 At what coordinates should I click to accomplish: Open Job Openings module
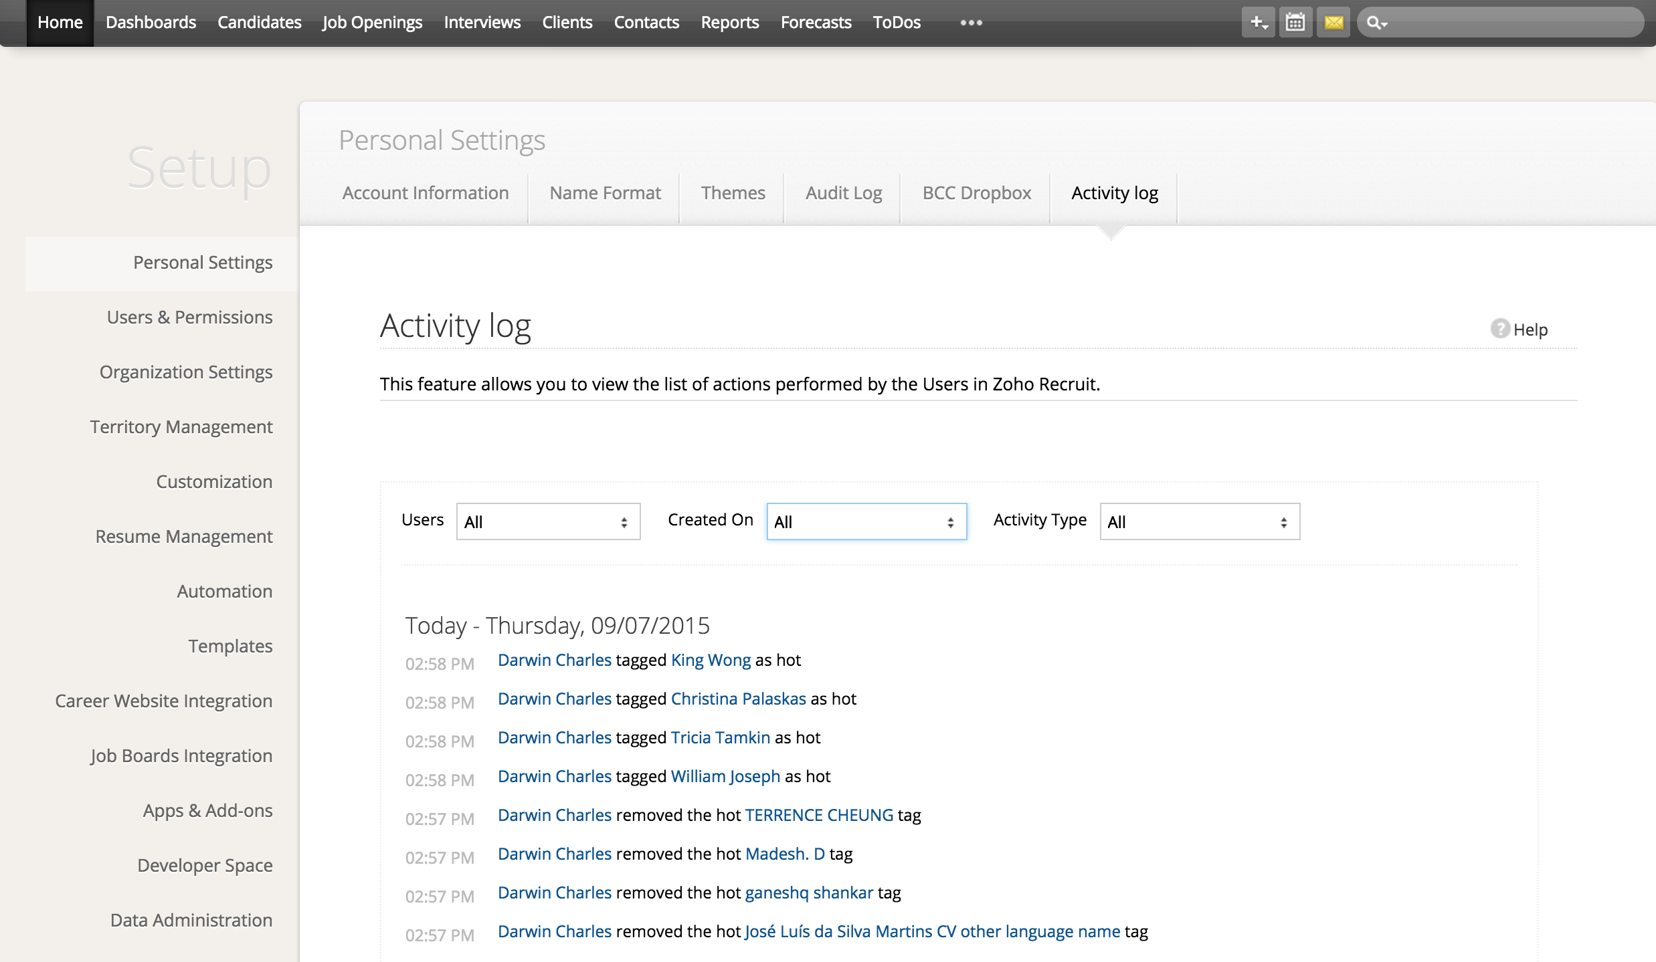(x=372, y=23)
